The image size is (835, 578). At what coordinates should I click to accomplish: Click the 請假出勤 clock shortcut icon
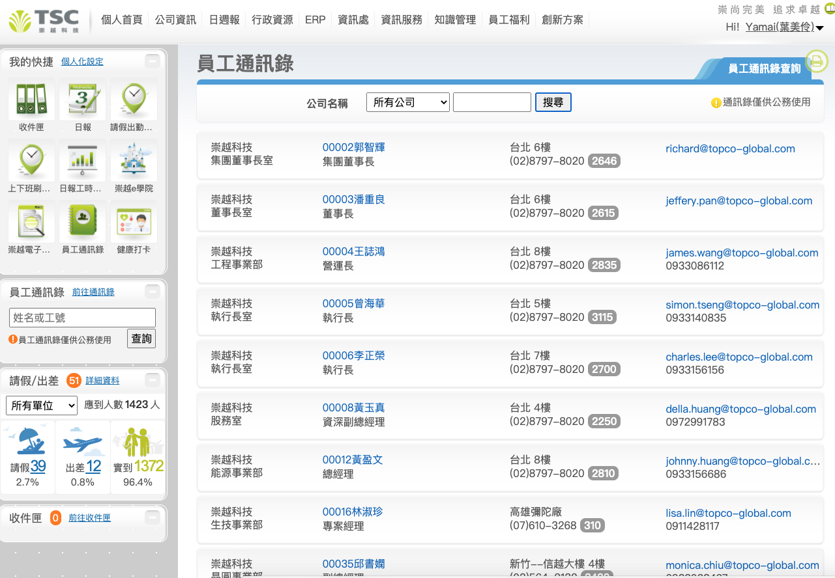pos(134,100)
